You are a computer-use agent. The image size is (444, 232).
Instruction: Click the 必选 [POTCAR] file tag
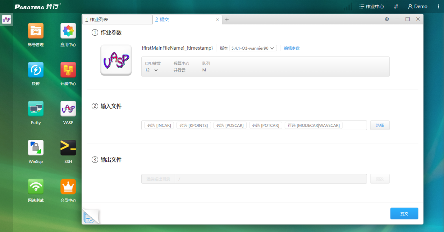coord(266,125)
